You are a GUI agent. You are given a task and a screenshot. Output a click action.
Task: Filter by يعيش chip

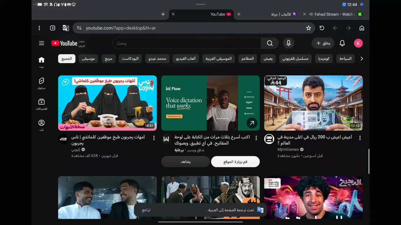click(268, 59)
